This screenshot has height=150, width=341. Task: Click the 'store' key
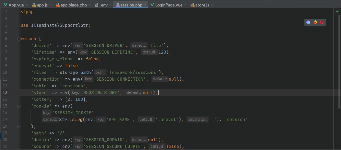coord(40,92)
